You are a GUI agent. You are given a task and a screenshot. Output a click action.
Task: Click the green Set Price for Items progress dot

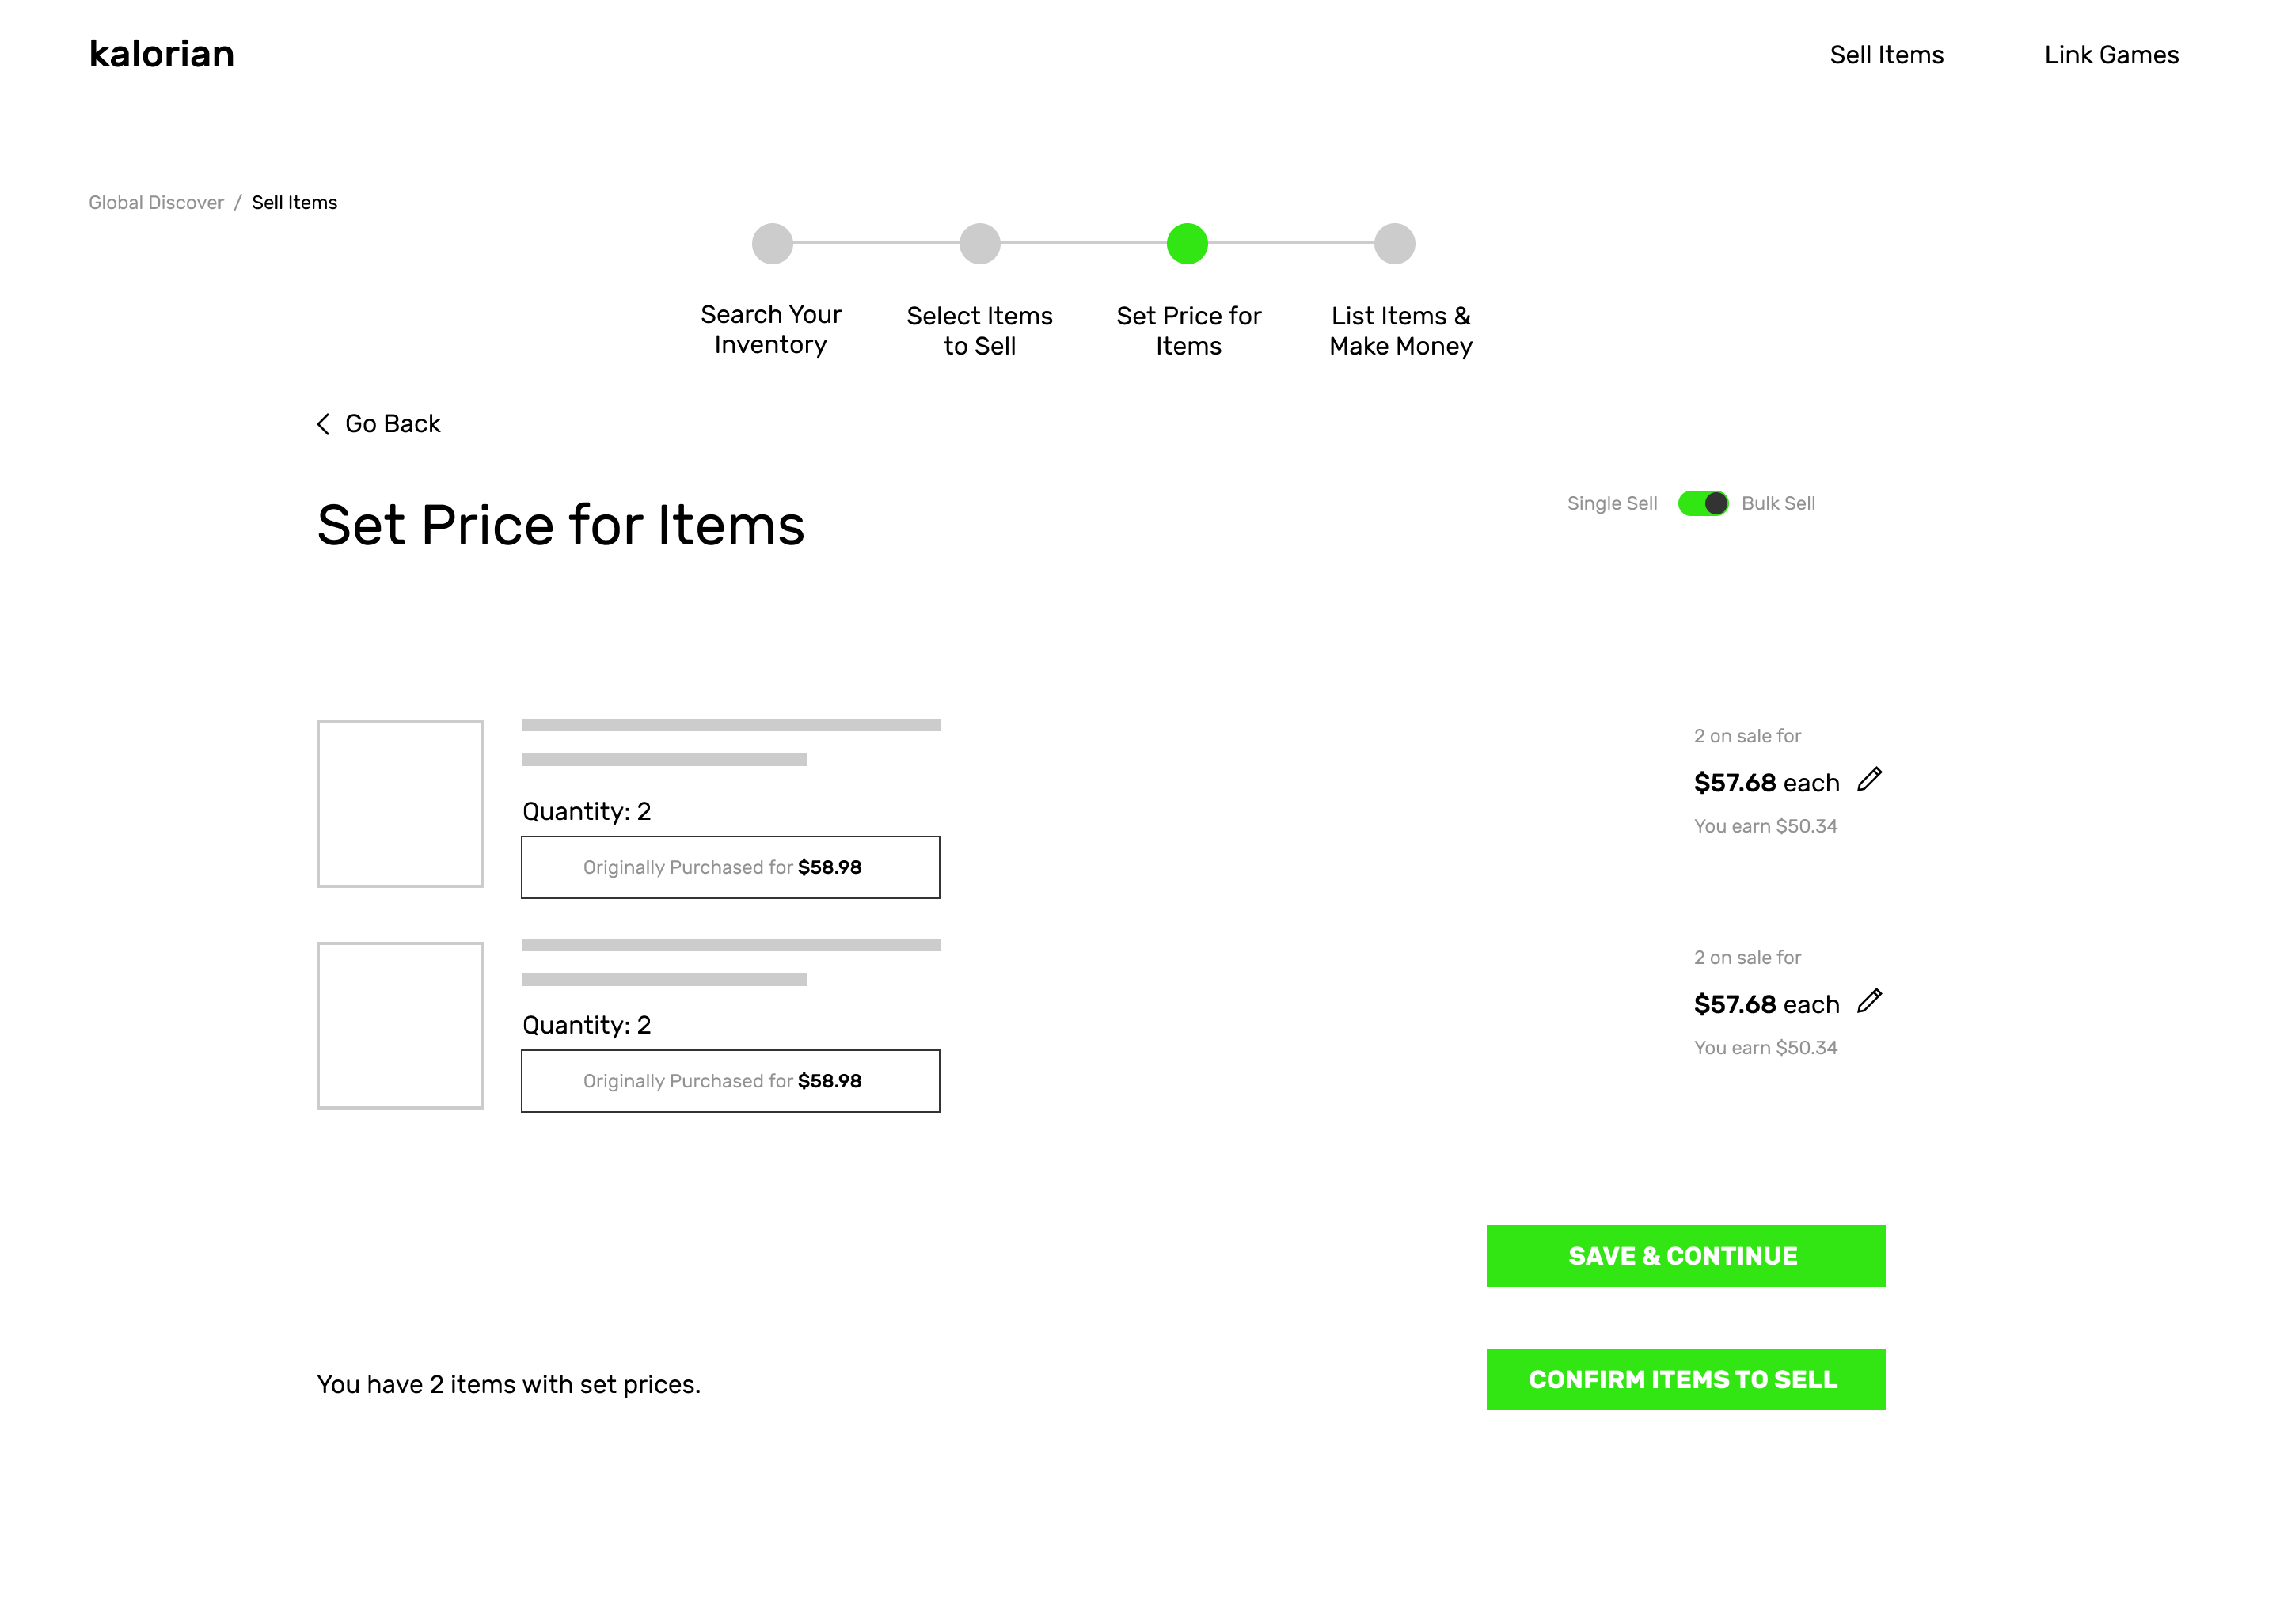1186,244
